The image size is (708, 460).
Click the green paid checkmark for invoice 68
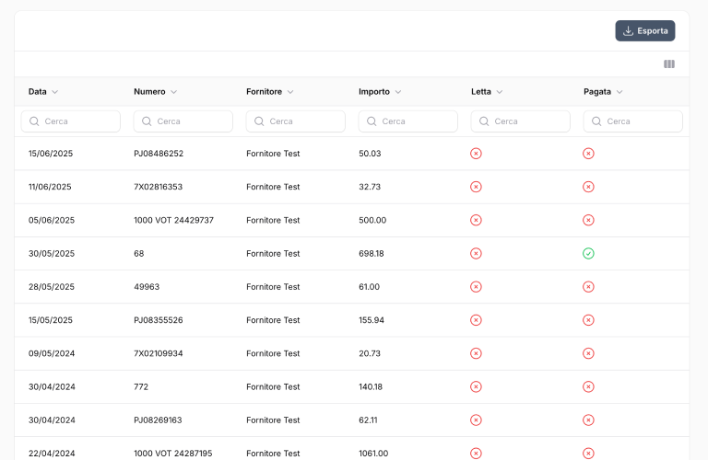(588, 253)
